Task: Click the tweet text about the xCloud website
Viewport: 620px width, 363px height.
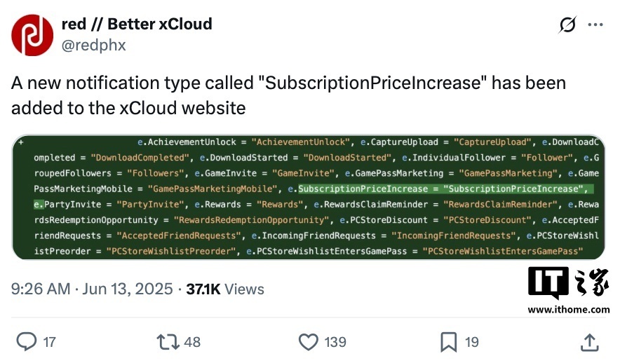Action: pyautogui.click(x=288, y=95)
